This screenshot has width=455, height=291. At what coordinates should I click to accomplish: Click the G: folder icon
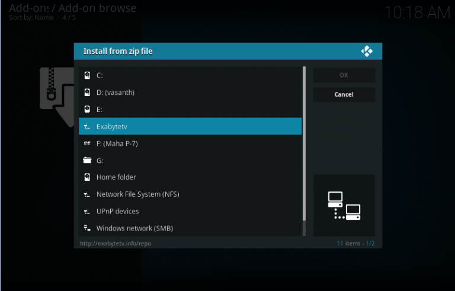click(87, 160)
